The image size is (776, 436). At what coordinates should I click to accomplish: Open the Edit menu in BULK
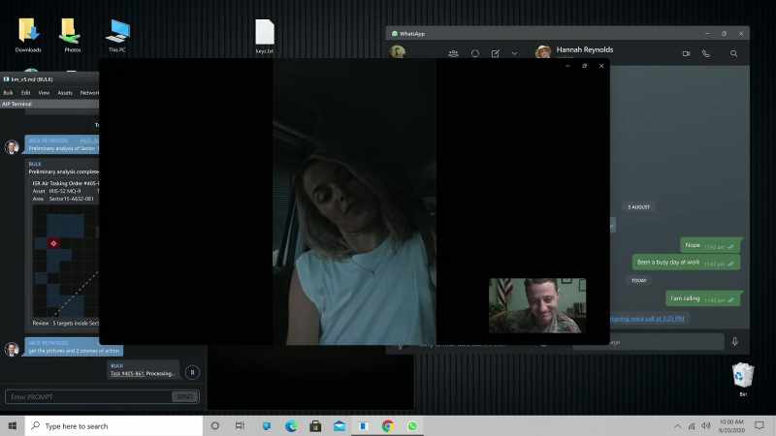[26, 92]
